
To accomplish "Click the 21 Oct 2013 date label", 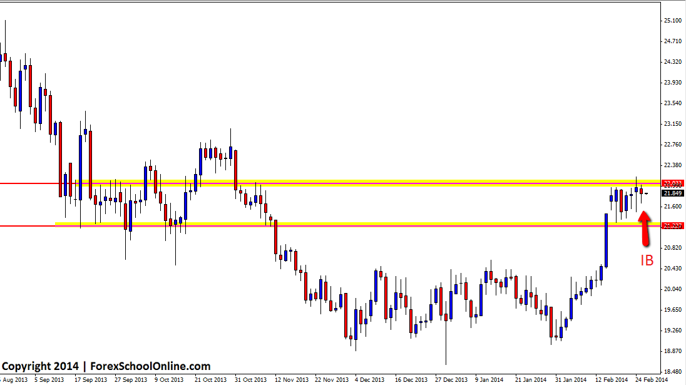I will [x=210, y=379].
